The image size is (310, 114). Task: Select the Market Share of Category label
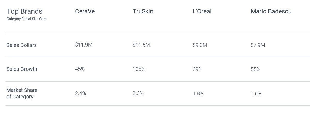[x=22, y=93]
